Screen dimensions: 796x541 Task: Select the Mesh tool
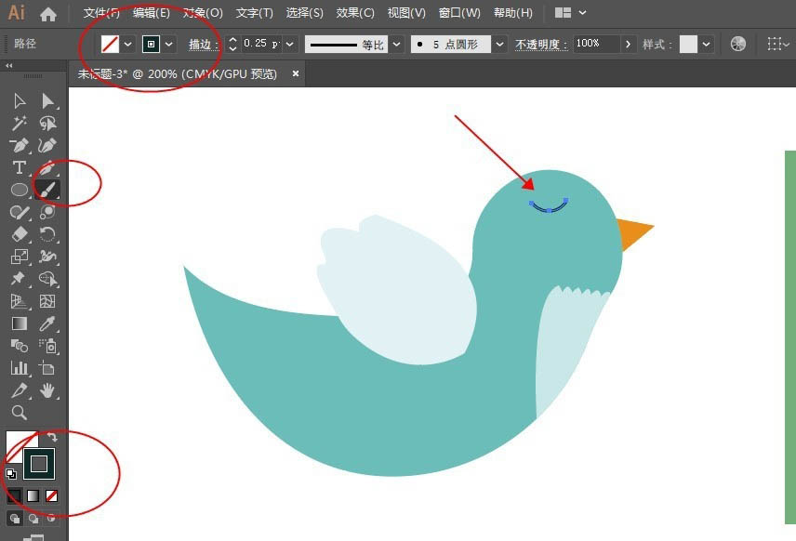[47, 301]
